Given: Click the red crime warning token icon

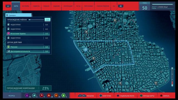Looking at the screenshot, I should [49, 96].
